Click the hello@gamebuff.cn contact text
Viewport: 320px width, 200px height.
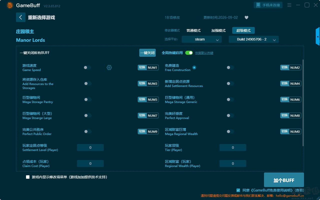290,196
